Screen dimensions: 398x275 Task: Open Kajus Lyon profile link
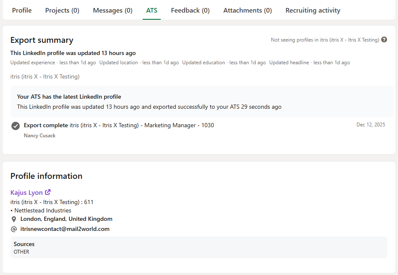tap(27, 192)
